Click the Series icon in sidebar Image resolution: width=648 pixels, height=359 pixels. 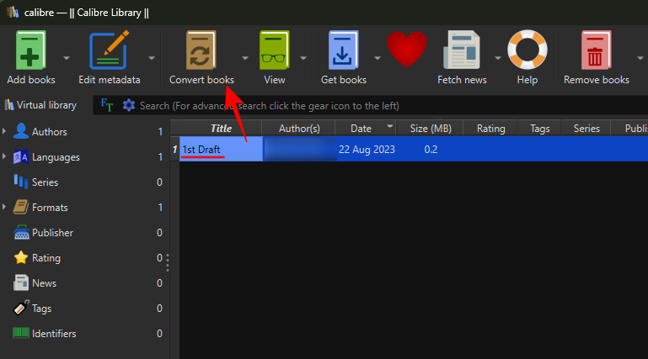pos(21,182)
